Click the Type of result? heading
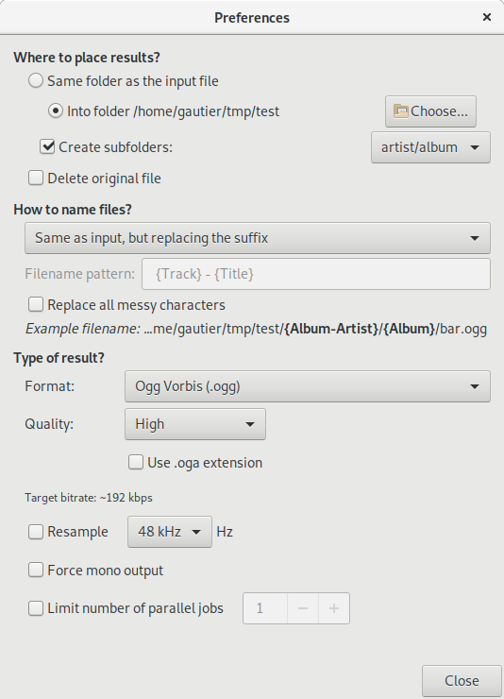Image resolution: width=504 pixels, height=699 pixels. point(59,357)
